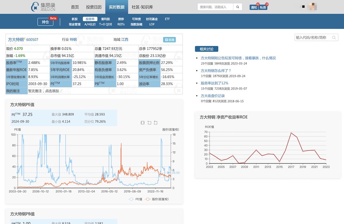
Task: Switch to 投资日历 tab
Action: tap(94, 7)
